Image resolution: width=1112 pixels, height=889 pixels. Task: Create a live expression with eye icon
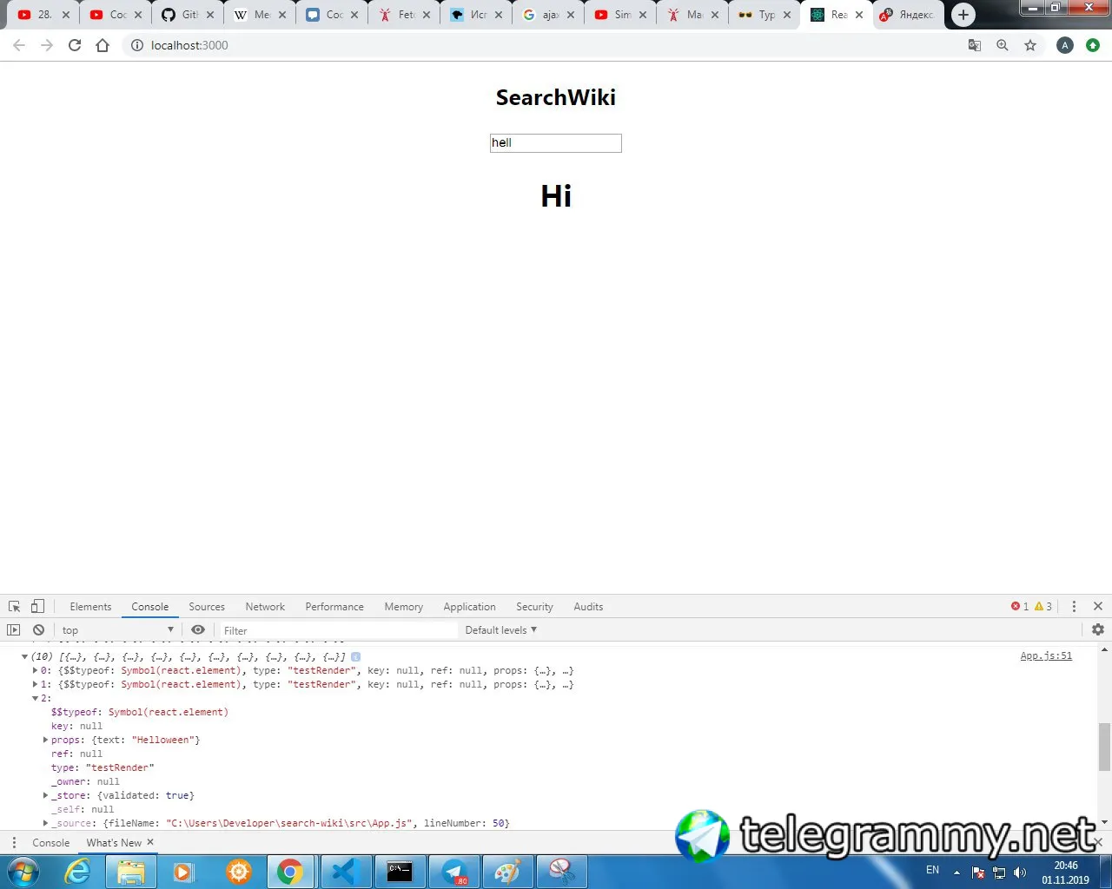198,630
